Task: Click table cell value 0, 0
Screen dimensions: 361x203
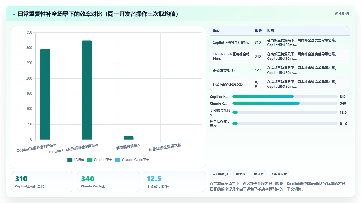Action: click(x=256, y=84)
